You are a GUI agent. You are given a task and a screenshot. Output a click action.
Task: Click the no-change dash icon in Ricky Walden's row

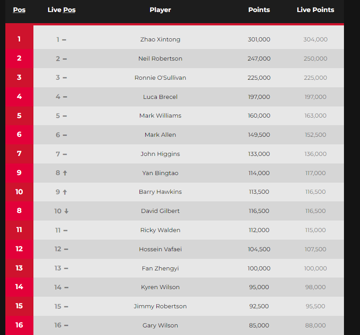[65, 230]
